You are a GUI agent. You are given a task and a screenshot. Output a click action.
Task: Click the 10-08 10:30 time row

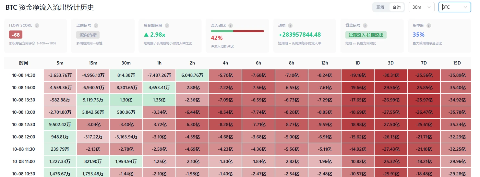tap(24, 172)
